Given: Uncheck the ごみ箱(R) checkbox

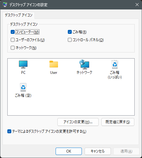Looking at the screenshot, I should coord(70,32).
